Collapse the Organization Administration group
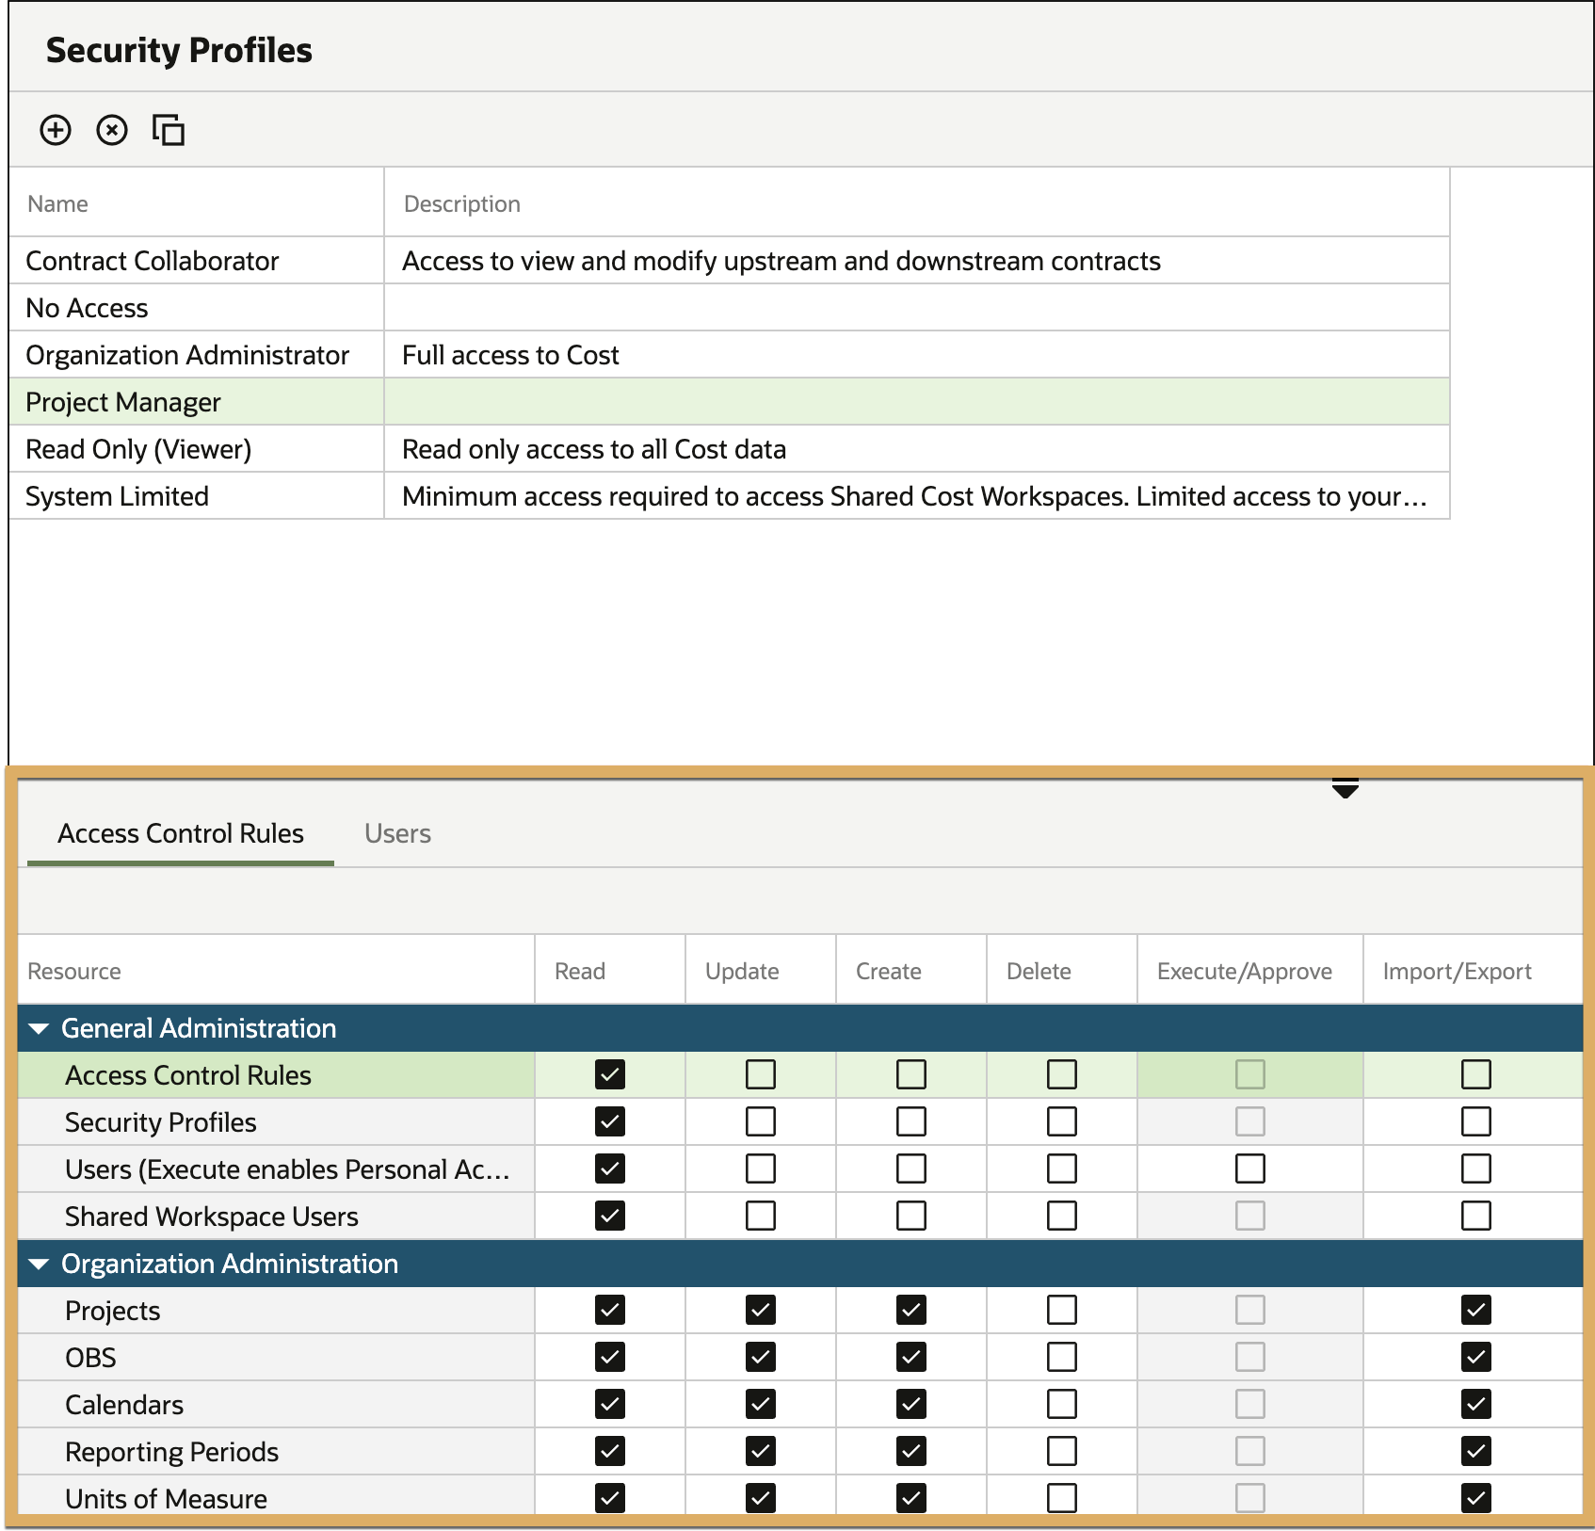This screenshot has height=1531, width=1595. coord(39,1265)
